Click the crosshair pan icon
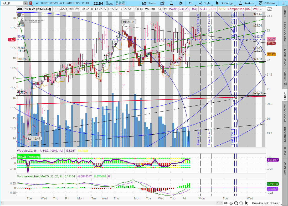Screen dimensions: 288x206 click(231, 203)
